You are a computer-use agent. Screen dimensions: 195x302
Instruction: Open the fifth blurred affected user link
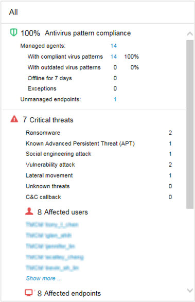(x=52, y=268)
